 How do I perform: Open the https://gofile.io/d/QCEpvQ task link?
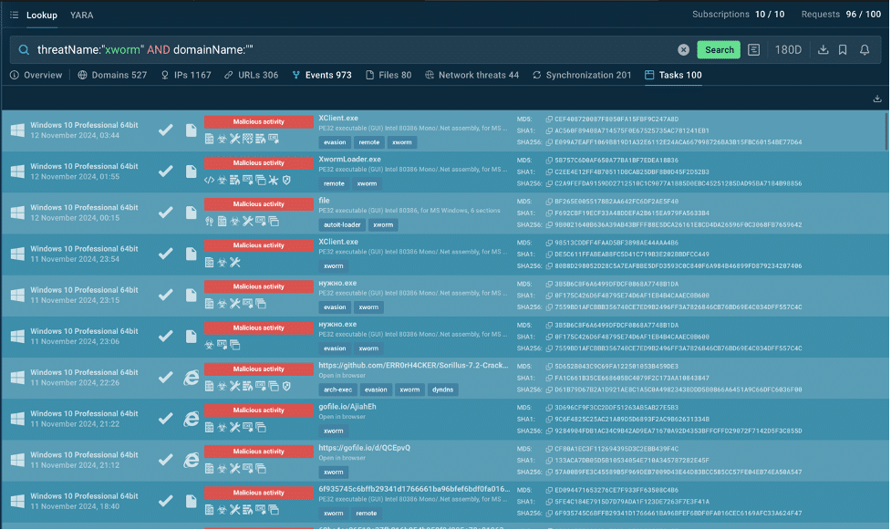pos(365,448)
